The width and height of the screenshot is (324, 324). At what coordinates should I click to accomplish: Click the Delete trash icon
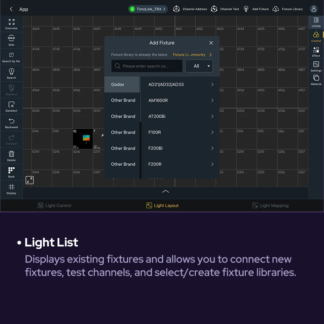12,156
